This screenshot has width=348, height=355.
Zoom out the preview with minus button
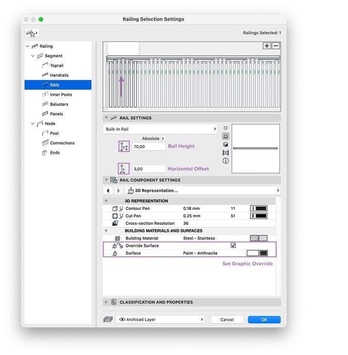click(276, 46)
